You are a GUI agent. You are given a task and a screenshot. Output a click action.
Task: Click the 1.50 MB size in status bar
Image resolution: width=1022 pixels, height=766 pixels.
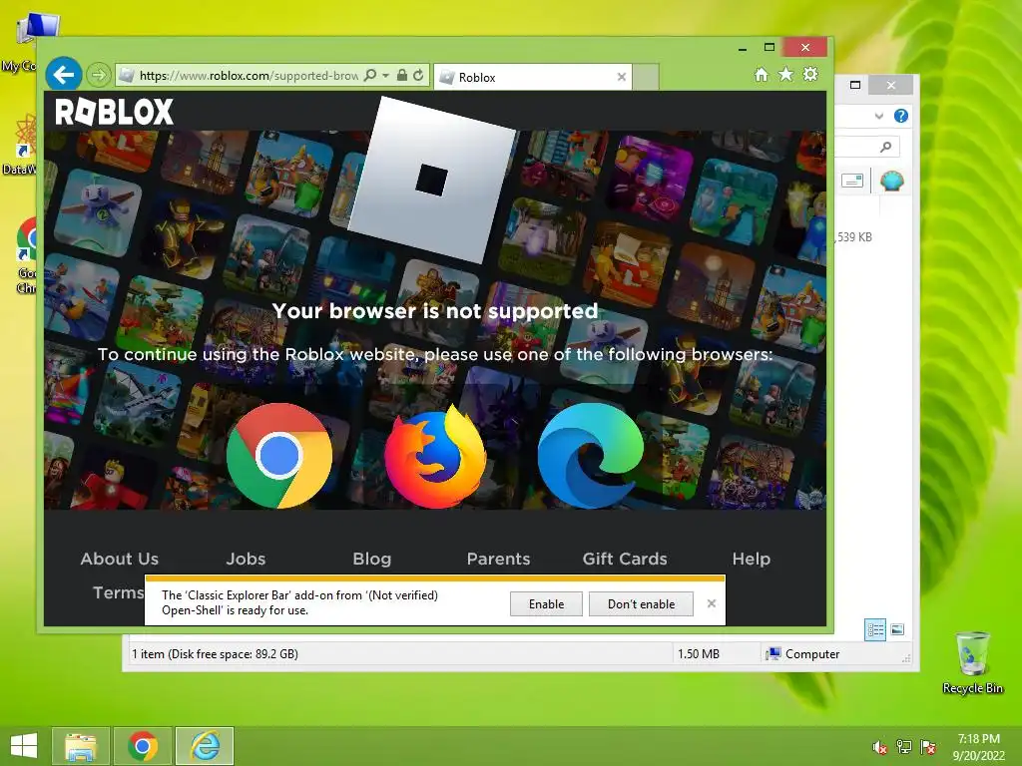tap(698, 654)
